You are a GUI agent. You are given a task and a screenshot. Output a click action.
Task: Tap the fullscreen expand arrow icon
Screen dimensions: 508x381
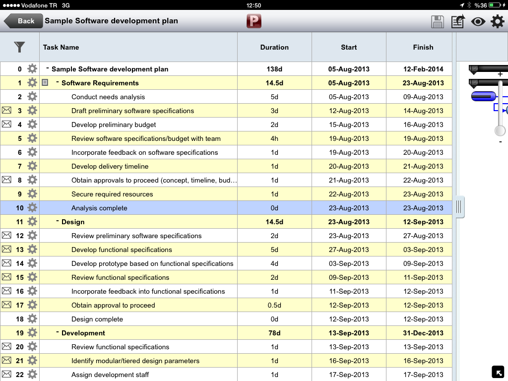pos(498,372)
